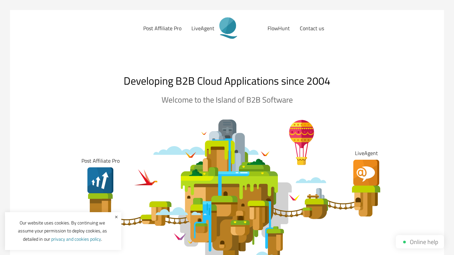Image resolution: width=454 pixels, height=255 pixels.
Task: Open the Contact us page
Action: 312,29
